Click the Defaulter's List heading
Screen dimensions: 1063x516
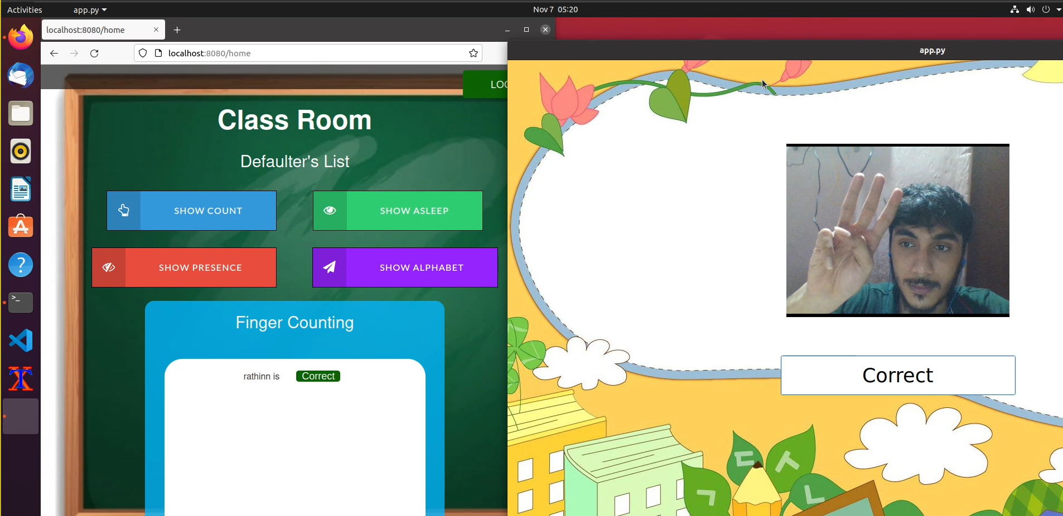pyautogui.click(x=294, y=162)
